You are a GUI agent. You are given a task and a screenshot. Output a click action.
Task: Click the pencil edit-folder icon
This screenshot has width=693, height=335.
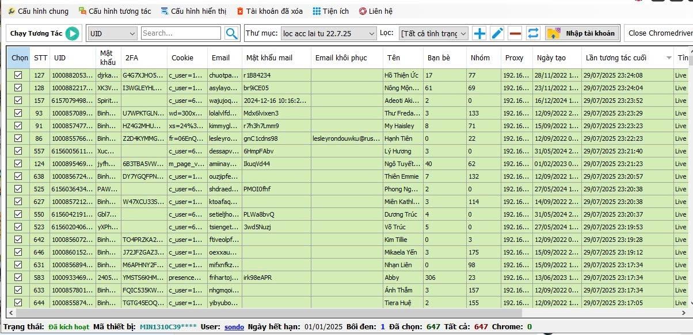click(x=497, y=33)
